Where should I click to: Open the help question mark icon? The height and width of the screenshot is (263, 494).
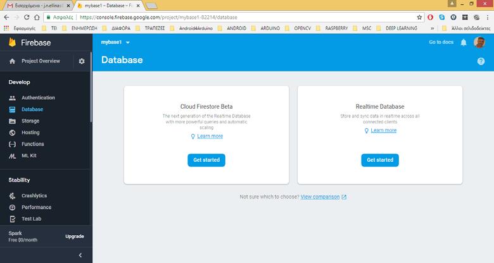coord(481,61)
